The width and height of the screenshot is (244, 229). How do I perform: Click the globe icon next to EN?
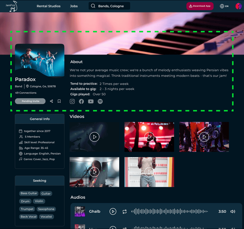[222, 6]
